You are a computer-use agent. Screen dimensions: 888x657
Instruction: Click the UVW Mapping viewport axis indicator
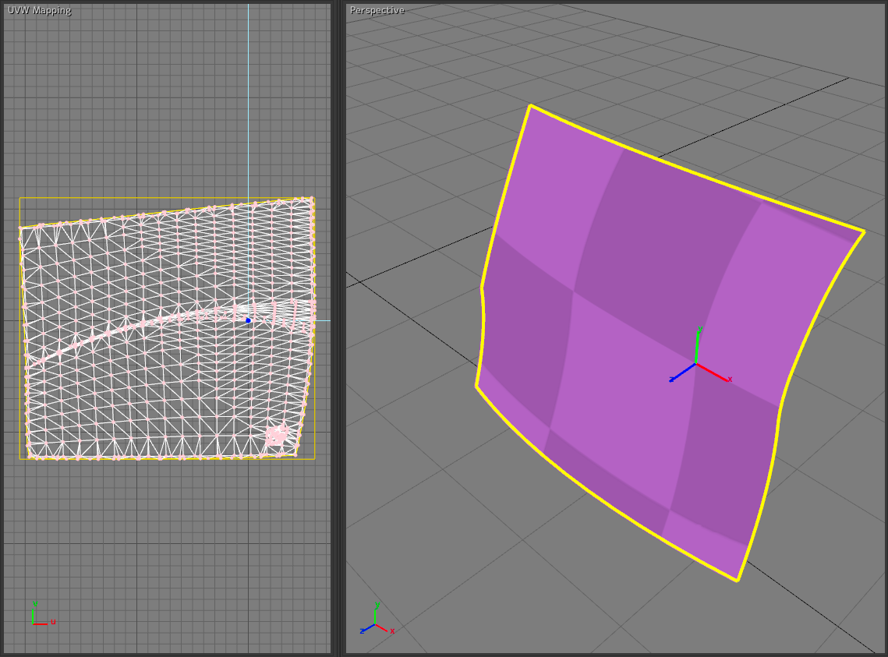tap(39, 616)
